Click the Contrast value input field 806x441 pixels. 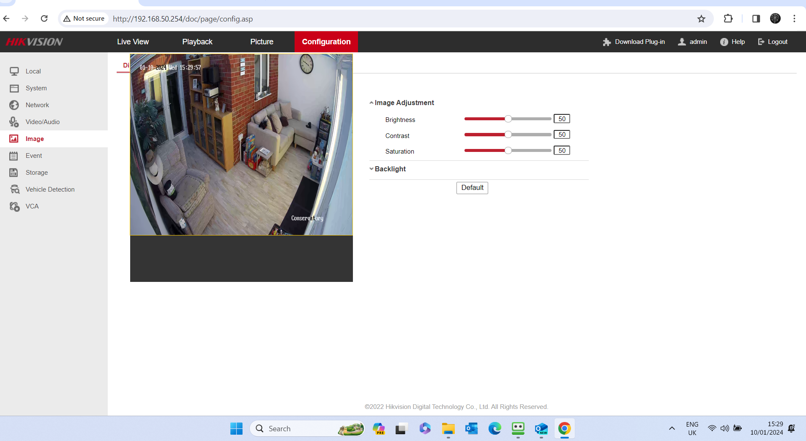[x=562, y=134]
